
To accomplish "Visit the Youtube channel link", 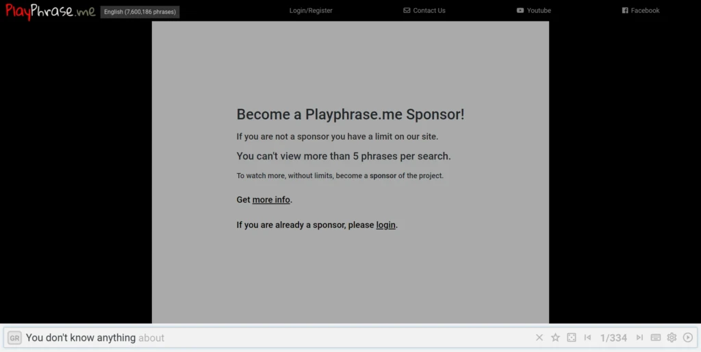I will point(534,11).
